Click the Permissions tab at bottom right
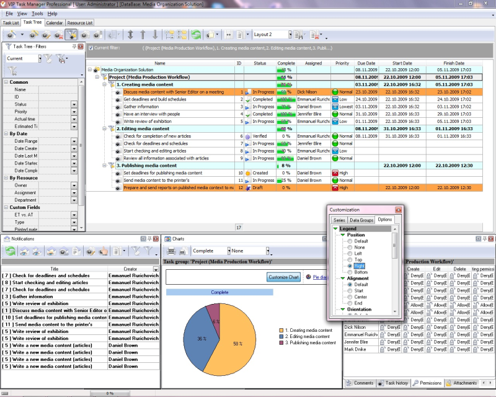Viewport: 496px width, 397px height. click(427, 383)
